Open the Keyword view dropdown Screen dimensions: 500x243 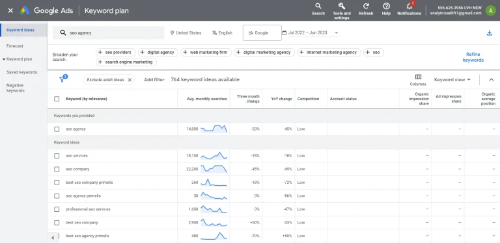452,80
